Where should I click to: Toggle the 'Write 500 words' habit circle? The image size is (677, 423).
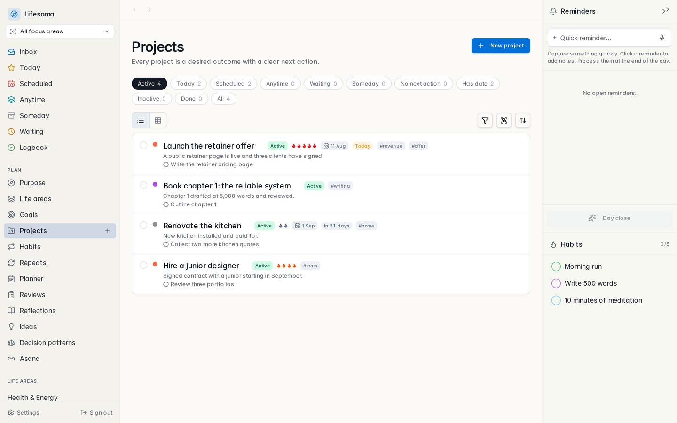[556, 283]
